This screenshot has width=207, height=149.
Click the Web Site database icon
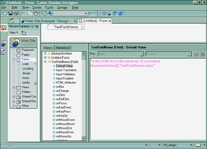(x=16, y=43)
